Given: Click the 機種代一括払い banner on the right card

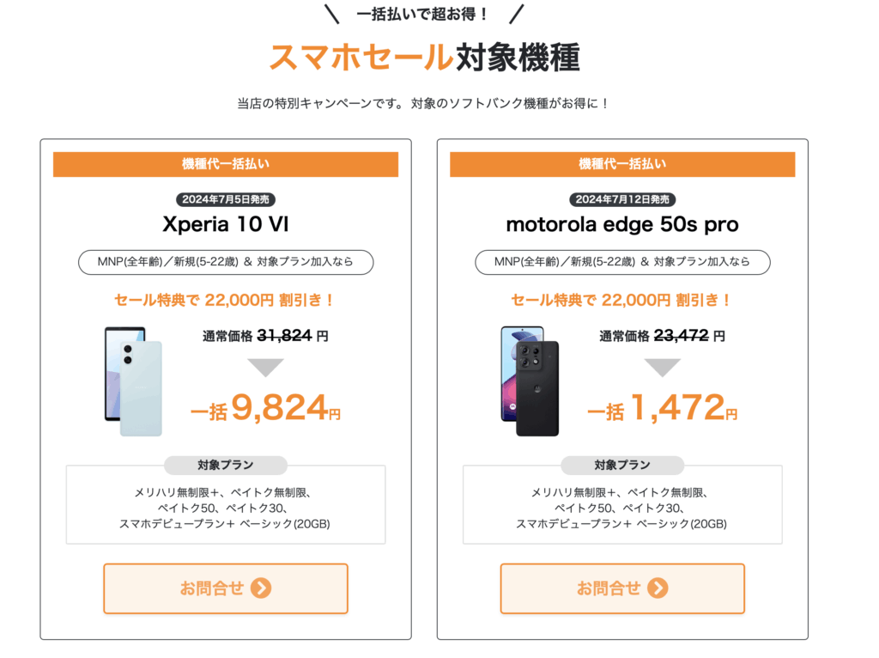Looking at the screenshot, I should coord(622,164).
